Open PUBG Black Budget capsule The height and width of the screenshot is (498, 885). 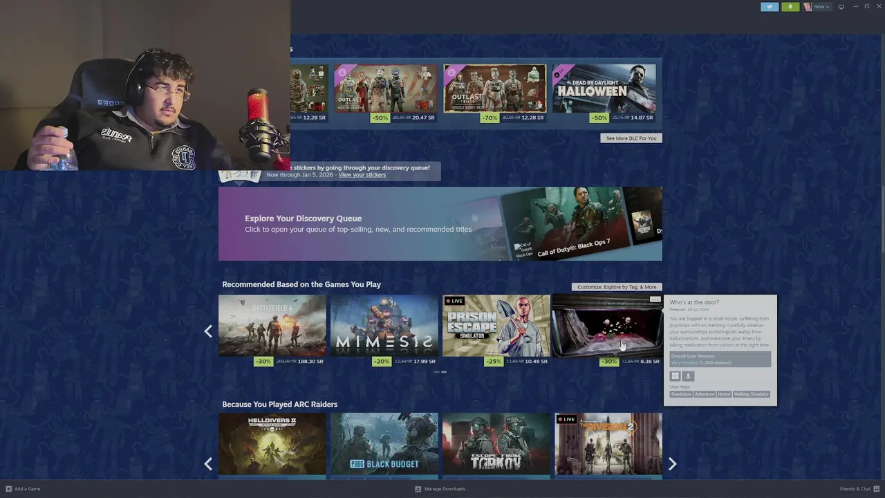[x=384, y=444]
